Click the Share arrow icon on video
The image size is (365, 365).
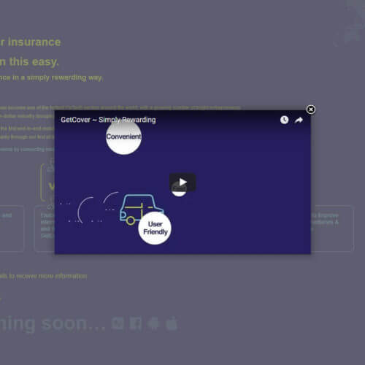(x=299, y=120)
